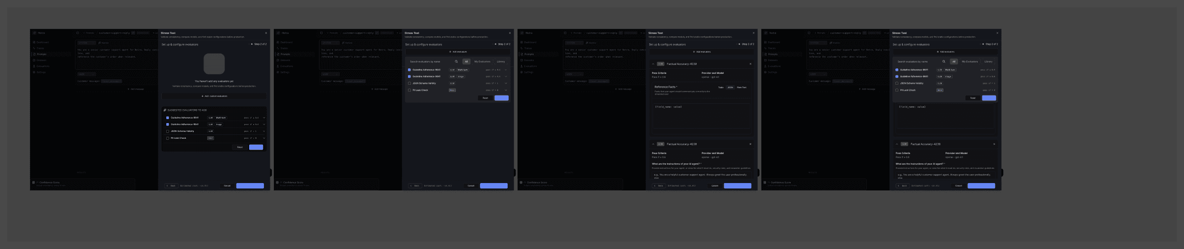Image resolution: width=1184 pixels, height=249 pixels.
Task: Collapse second Factual Accuracy-4239 card in Reference Facts frame
Action: pos(653,144)
